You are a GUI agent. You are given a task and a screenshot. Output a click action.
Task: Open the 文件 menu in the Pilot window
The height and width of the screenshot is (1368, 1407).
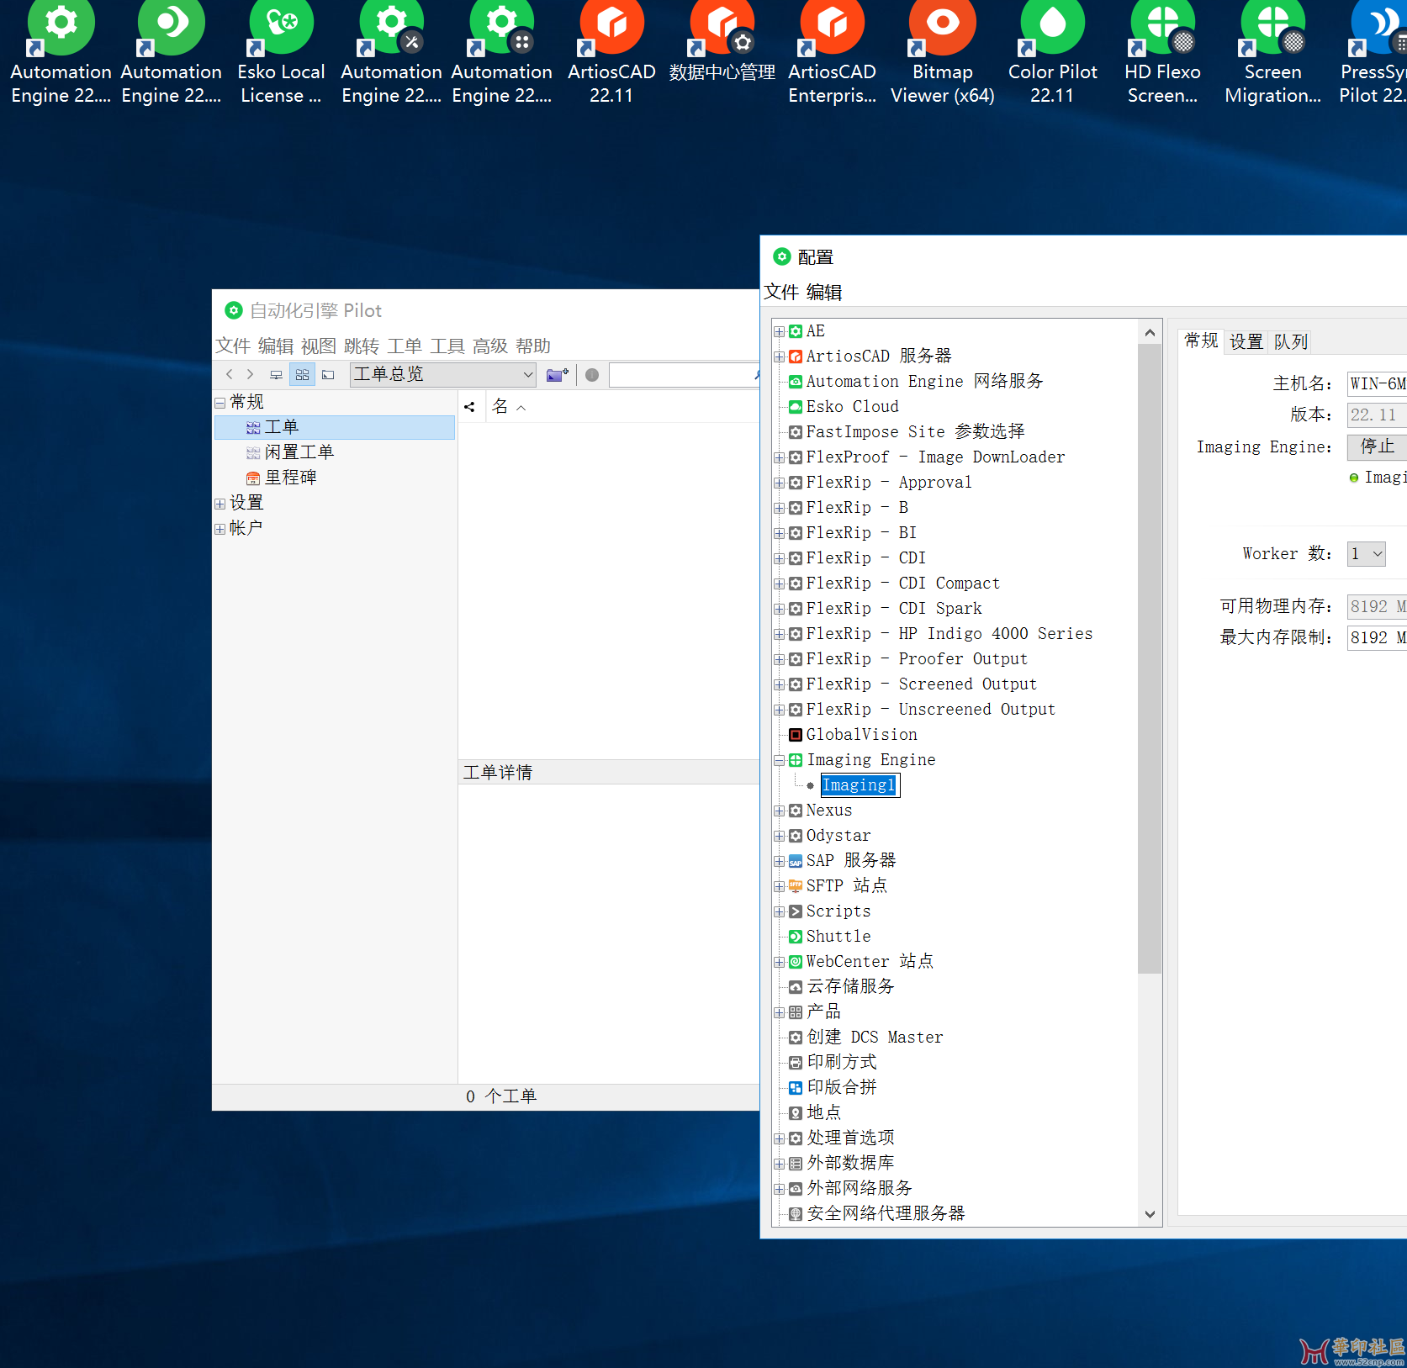pos(233,346)
